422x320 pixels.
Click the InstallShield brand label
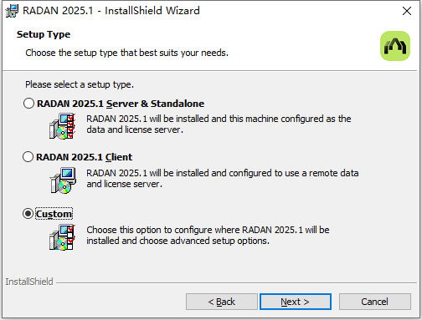(x=29, y=282)
